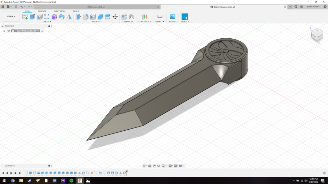Open the Grid and Snaps dropdown
328x184 pixels.
point(176,166)
